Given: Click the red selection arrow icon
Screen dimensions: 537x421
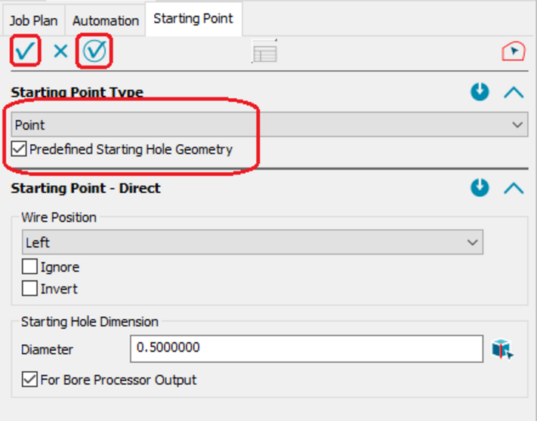Looking at the screenshot, I should pos(513,51).
